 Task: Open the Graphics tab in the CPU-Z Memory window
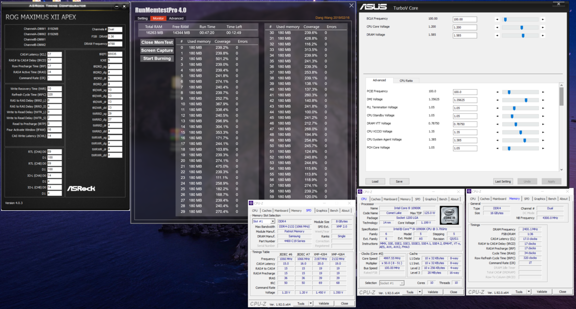[x=540, y=199]
